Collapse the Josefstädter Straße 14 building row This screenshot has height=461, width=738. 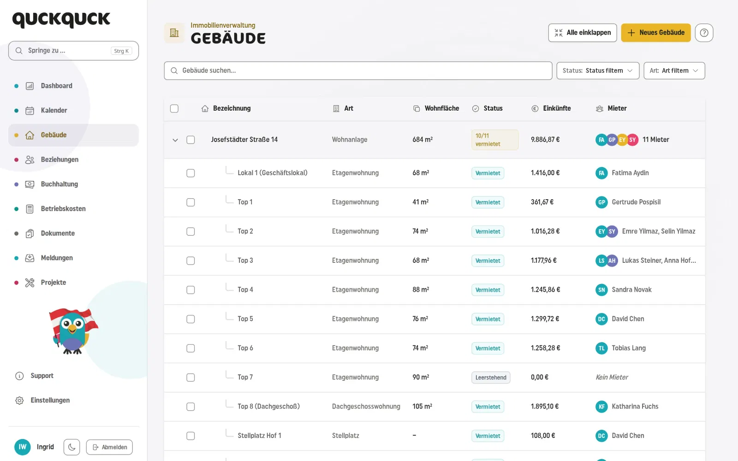175,140
